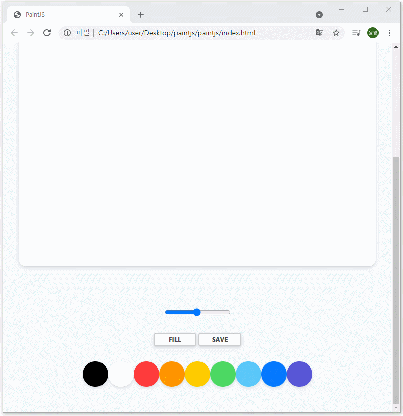Close the browser window
The width and height of the screenshot is (403, 416).
[x=389, y=9]
